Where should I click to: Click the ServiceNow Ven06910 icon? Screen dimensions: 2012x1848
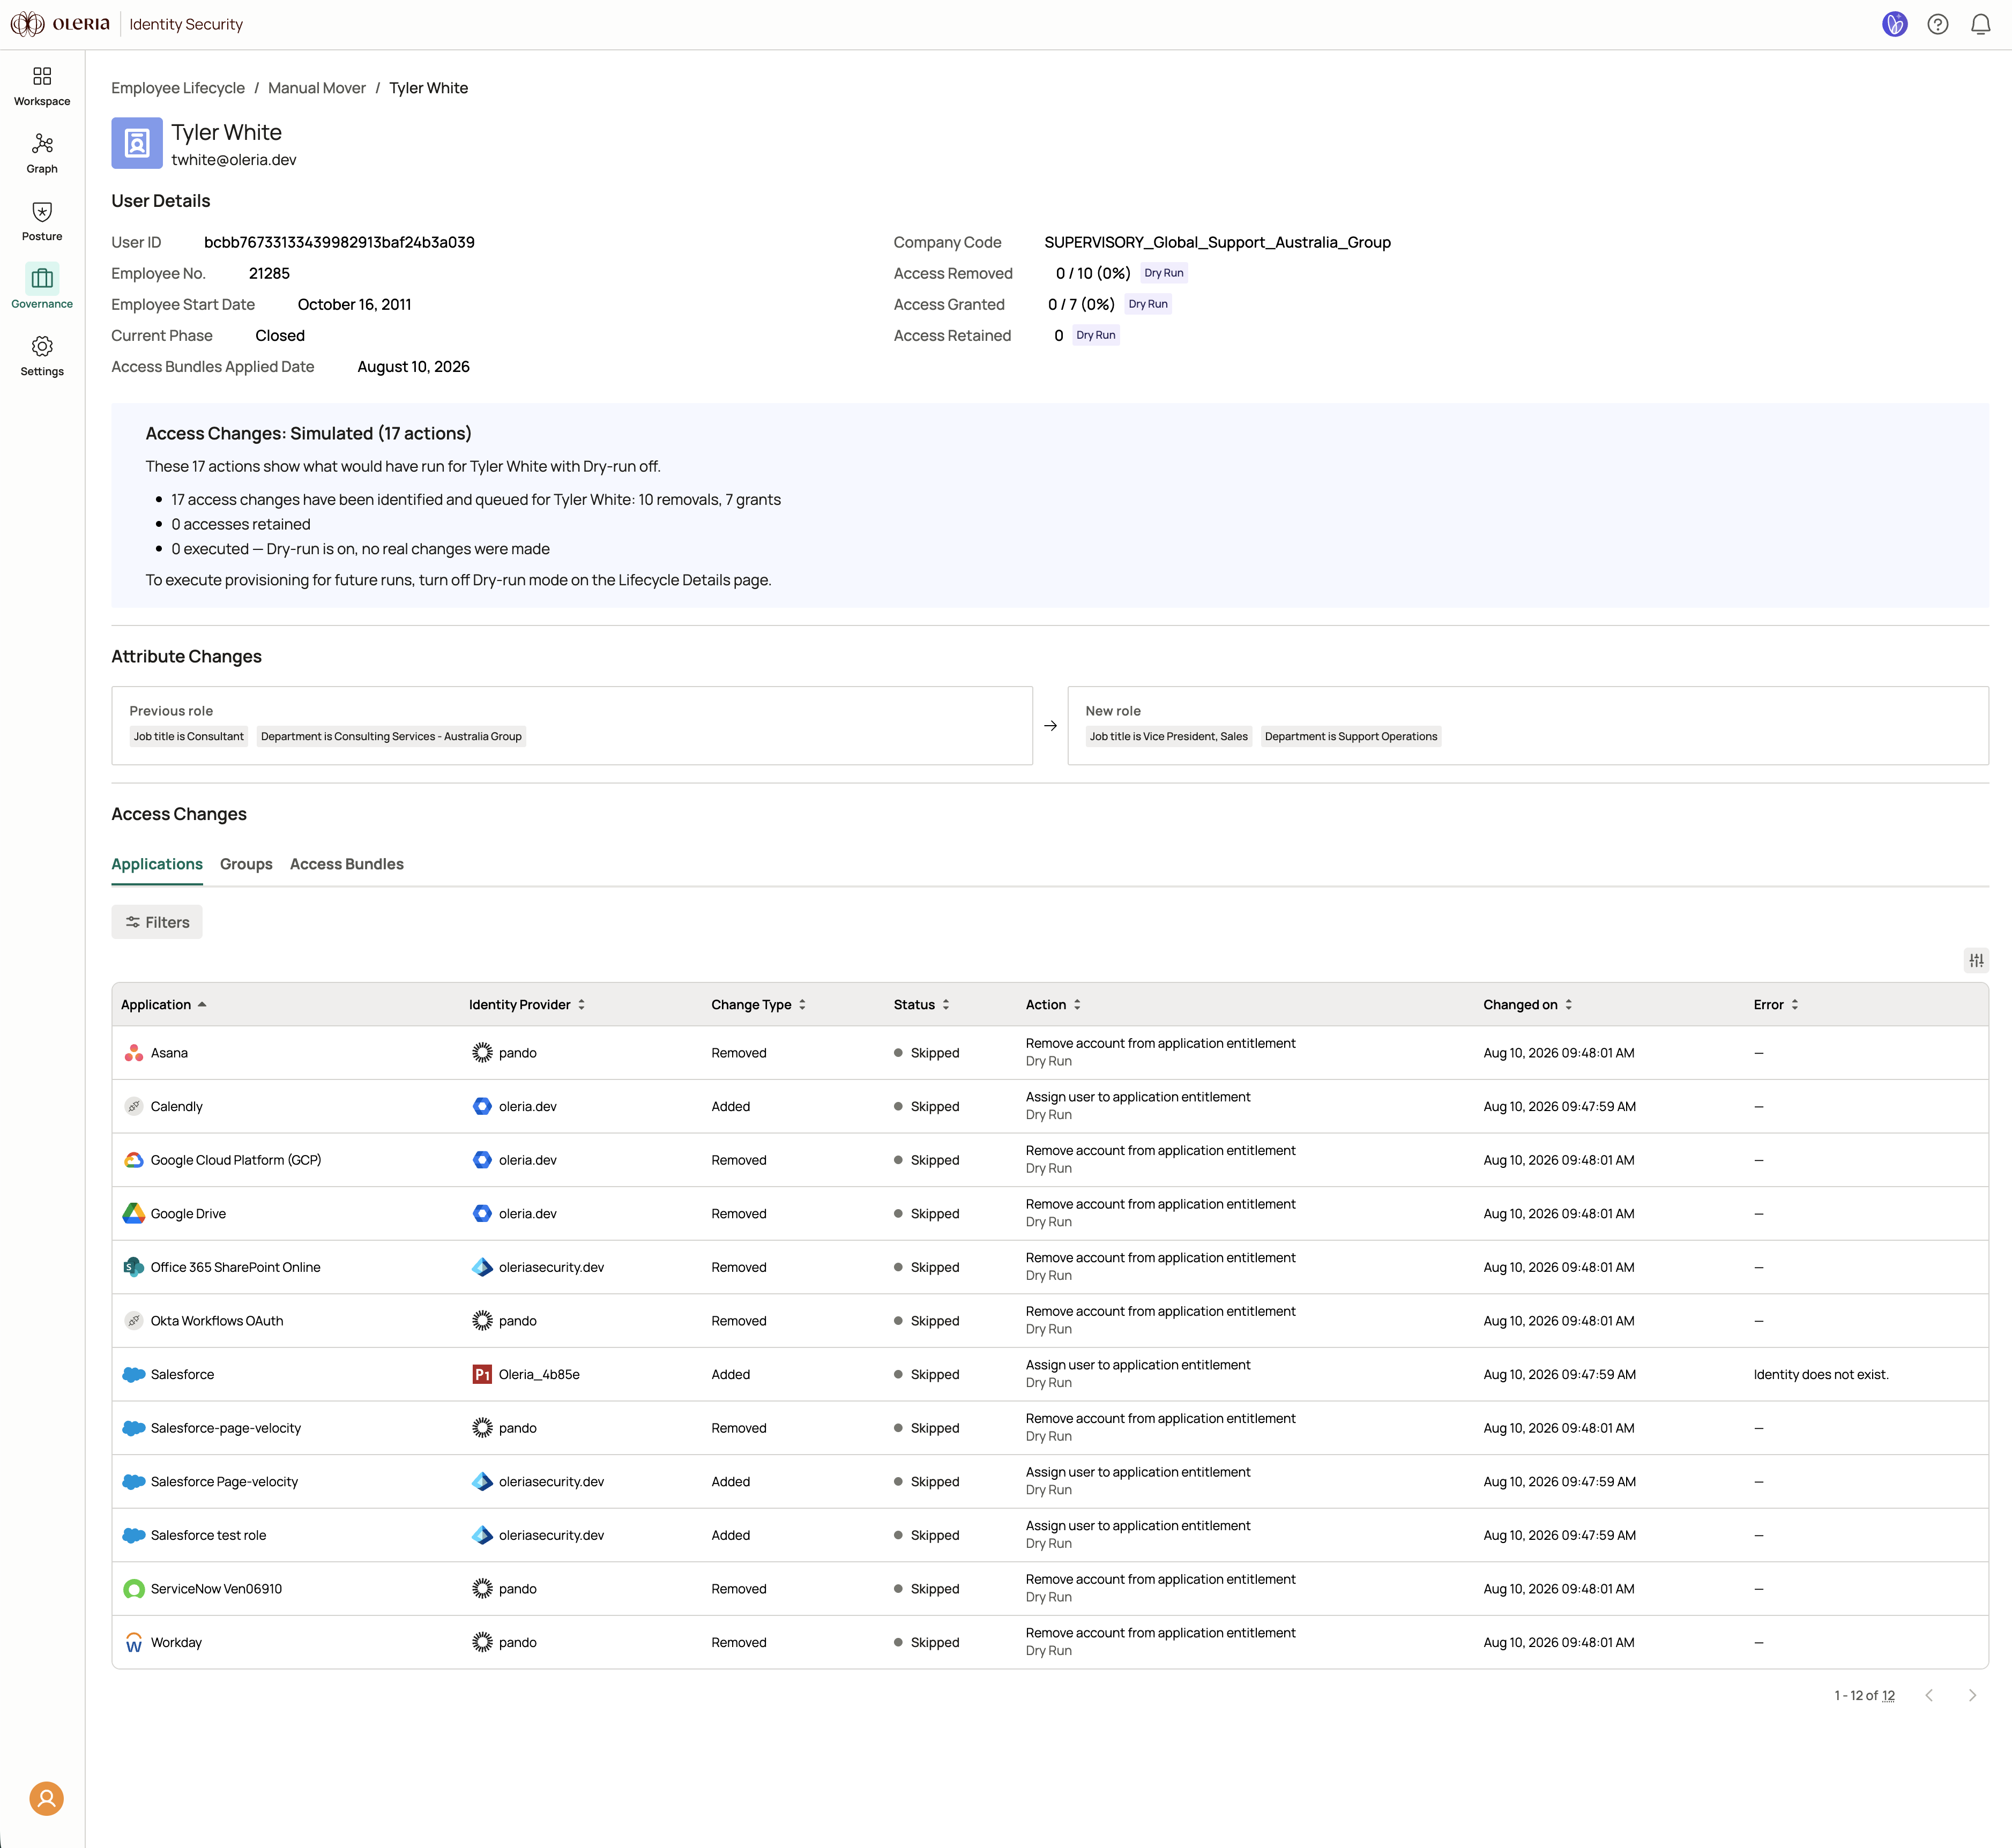[134, 1588]
